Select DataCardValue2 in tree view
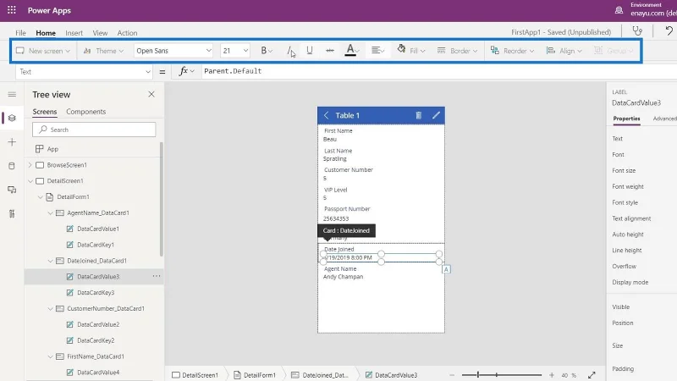This screenshot has width=677, height=381. [98, 325]
